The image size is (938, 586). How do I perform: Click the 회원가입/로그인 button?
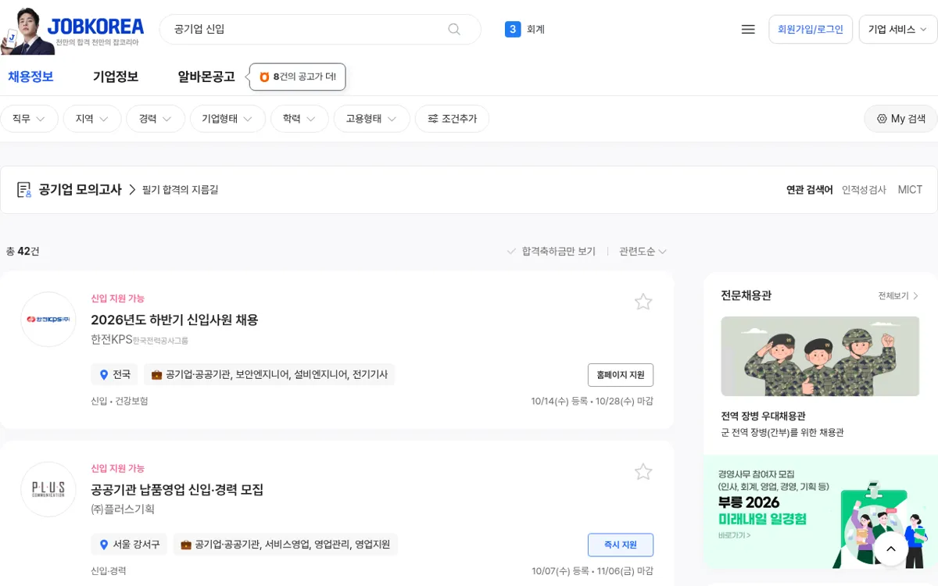pyautogui.click(x=811, y=29)
